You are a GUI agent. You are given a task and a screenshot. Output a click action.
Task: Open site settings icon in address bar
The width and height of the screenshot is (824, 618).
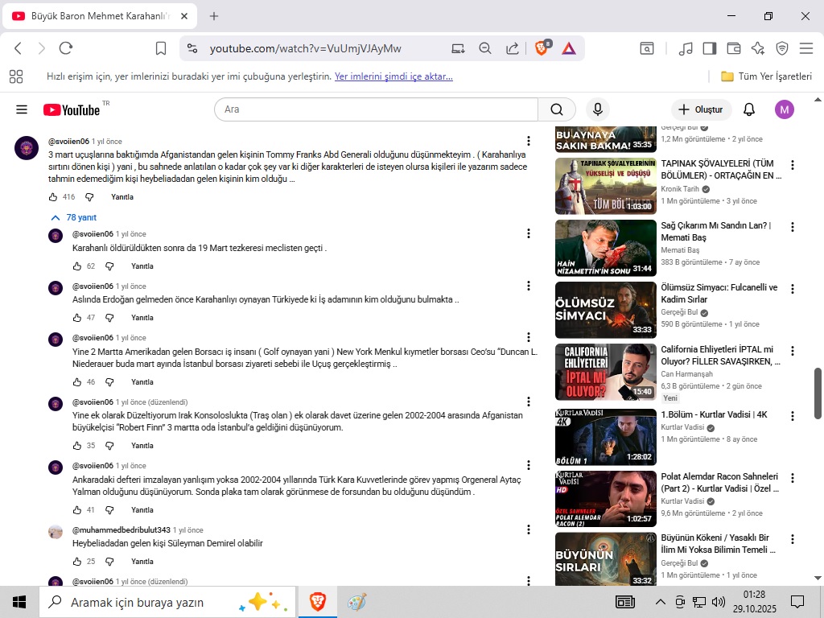pyautogui.click(x=192, y=48)
